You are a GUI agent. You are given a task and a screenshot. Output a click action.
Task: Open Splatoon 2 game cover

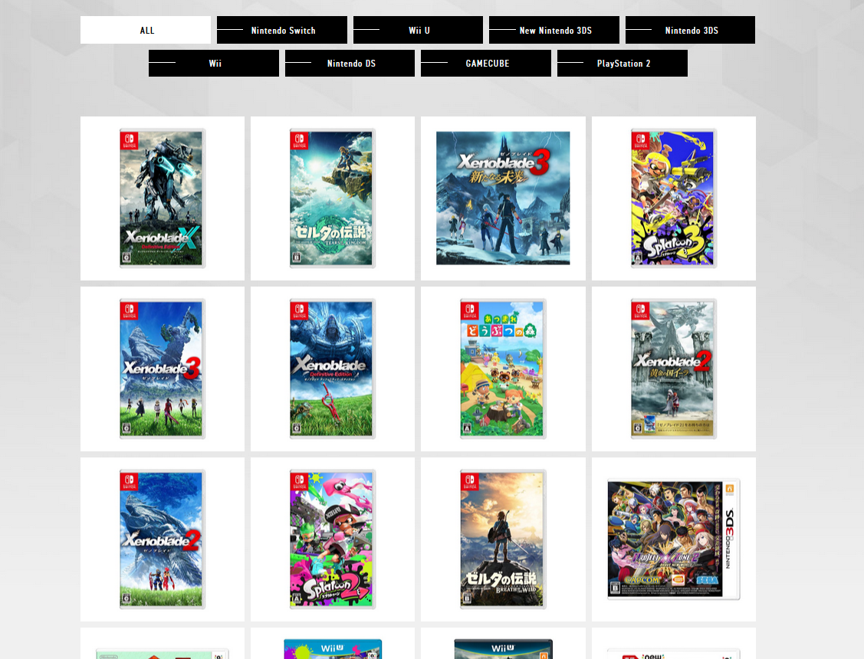click(332, 539)
